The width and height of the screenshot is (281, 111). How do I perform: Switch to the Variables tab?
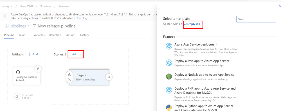coord(39,35)
